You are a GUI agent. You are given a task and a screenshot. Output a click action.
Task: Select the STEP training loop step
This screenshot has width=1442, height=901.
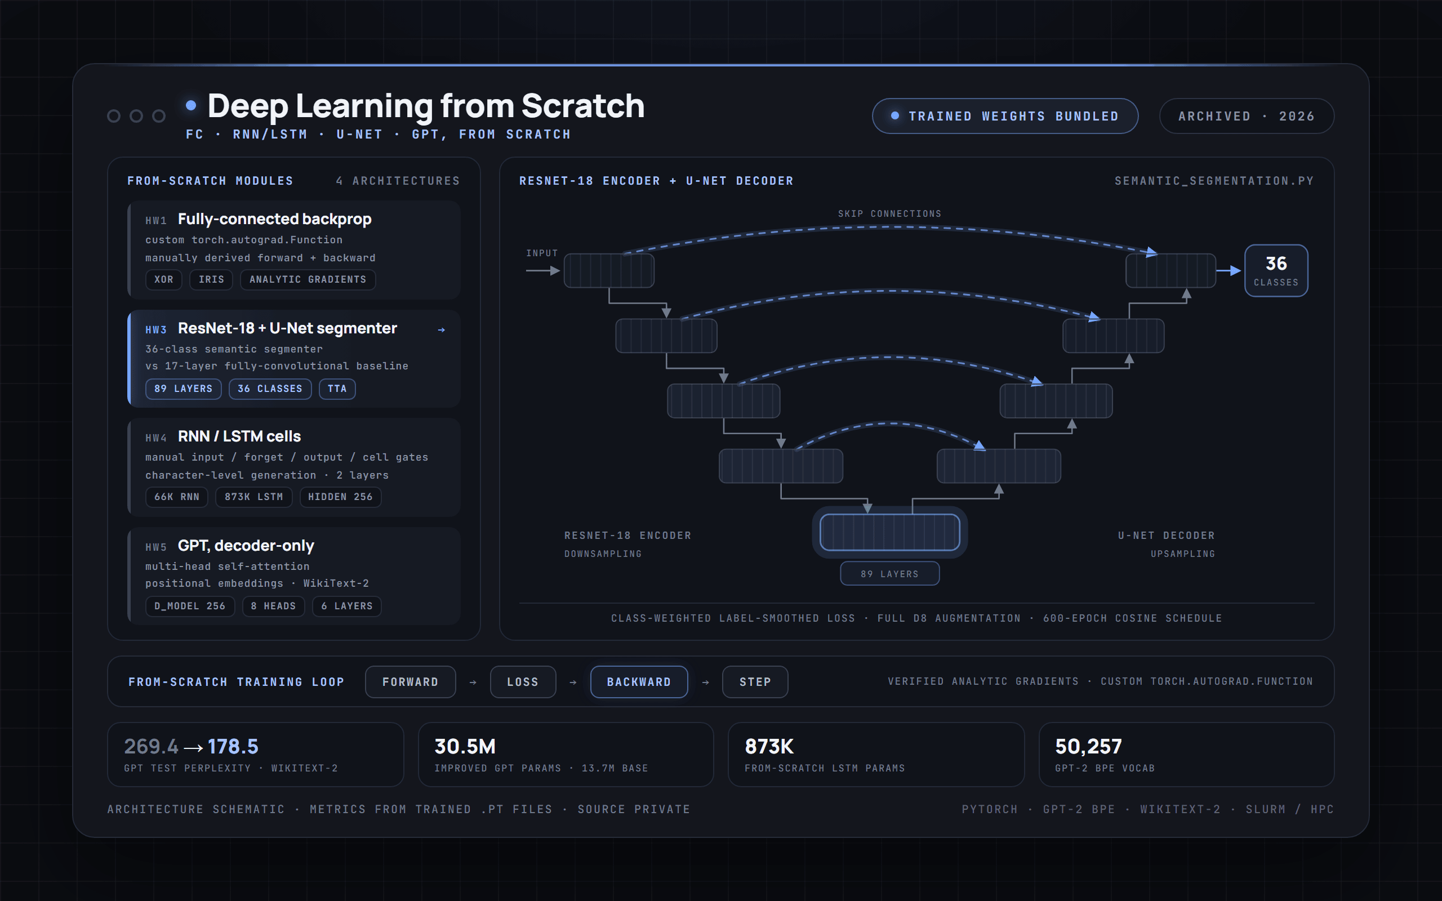755,682
